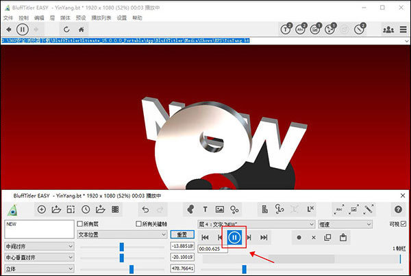The height and width of the screenshot is (276, 411).
Task: Click the undo arrow icon
Action: click(144, 209)
